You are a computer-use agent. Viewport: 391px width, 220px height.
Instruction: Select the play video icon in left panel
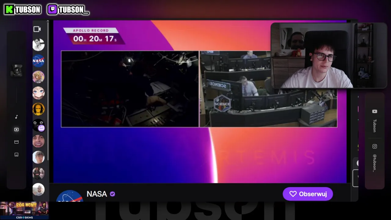click(16, 130)
